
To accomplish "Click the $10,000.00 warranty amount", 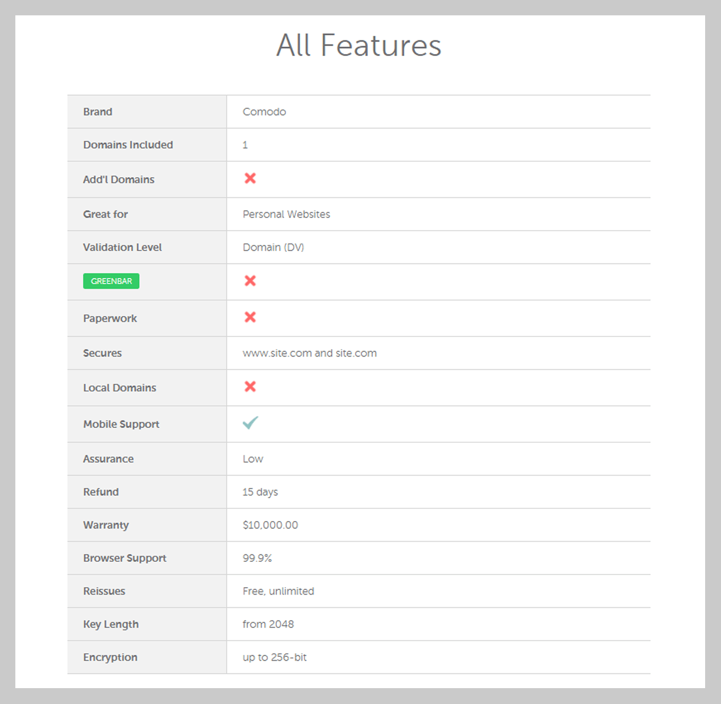I will [x=270, y=525].
